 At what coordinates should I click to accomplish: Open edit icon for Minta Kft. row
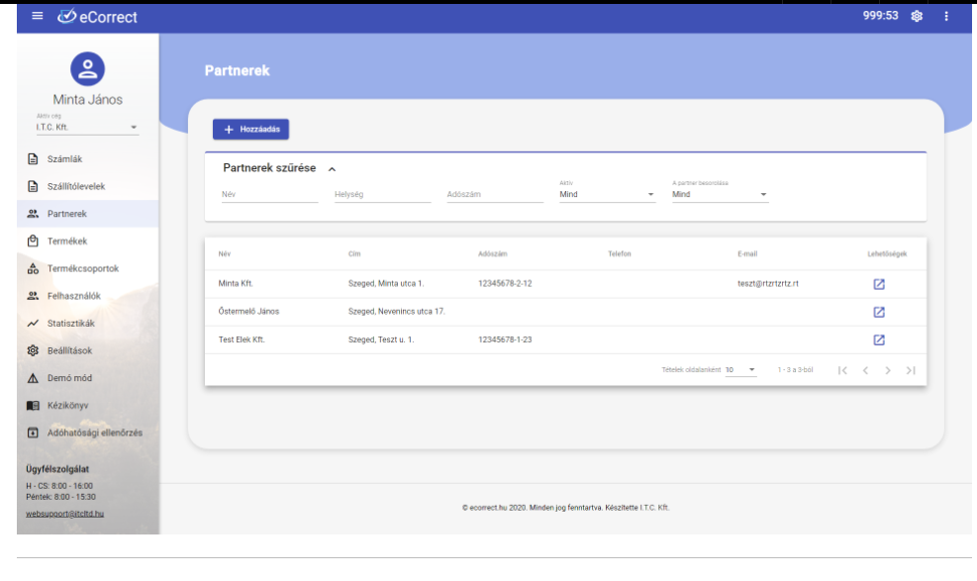pyautogui.click(x=879, y=284)
